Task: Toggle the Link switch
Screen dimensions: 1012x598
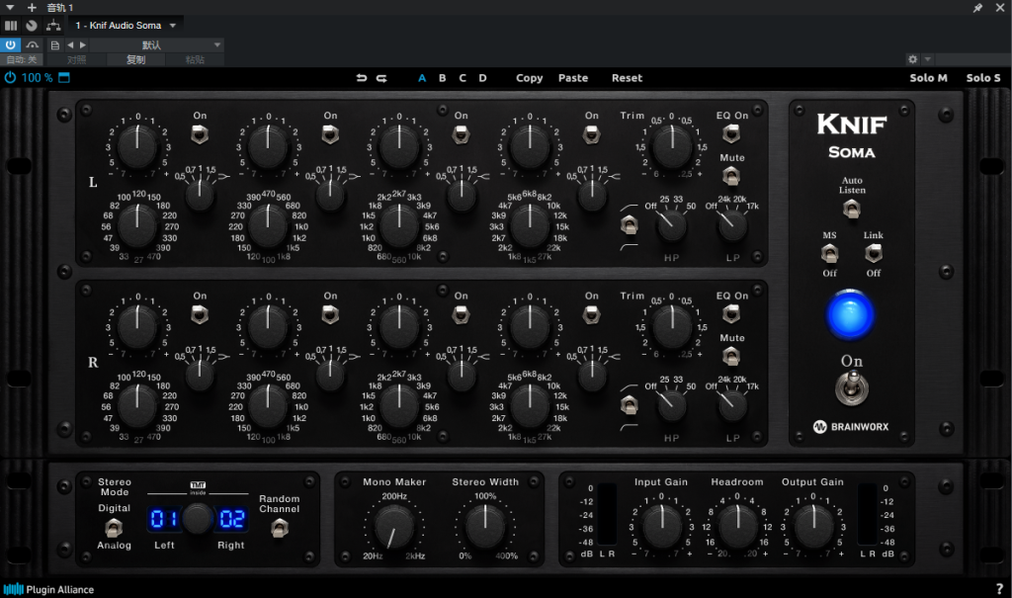Action: click(x=874, y=253)
